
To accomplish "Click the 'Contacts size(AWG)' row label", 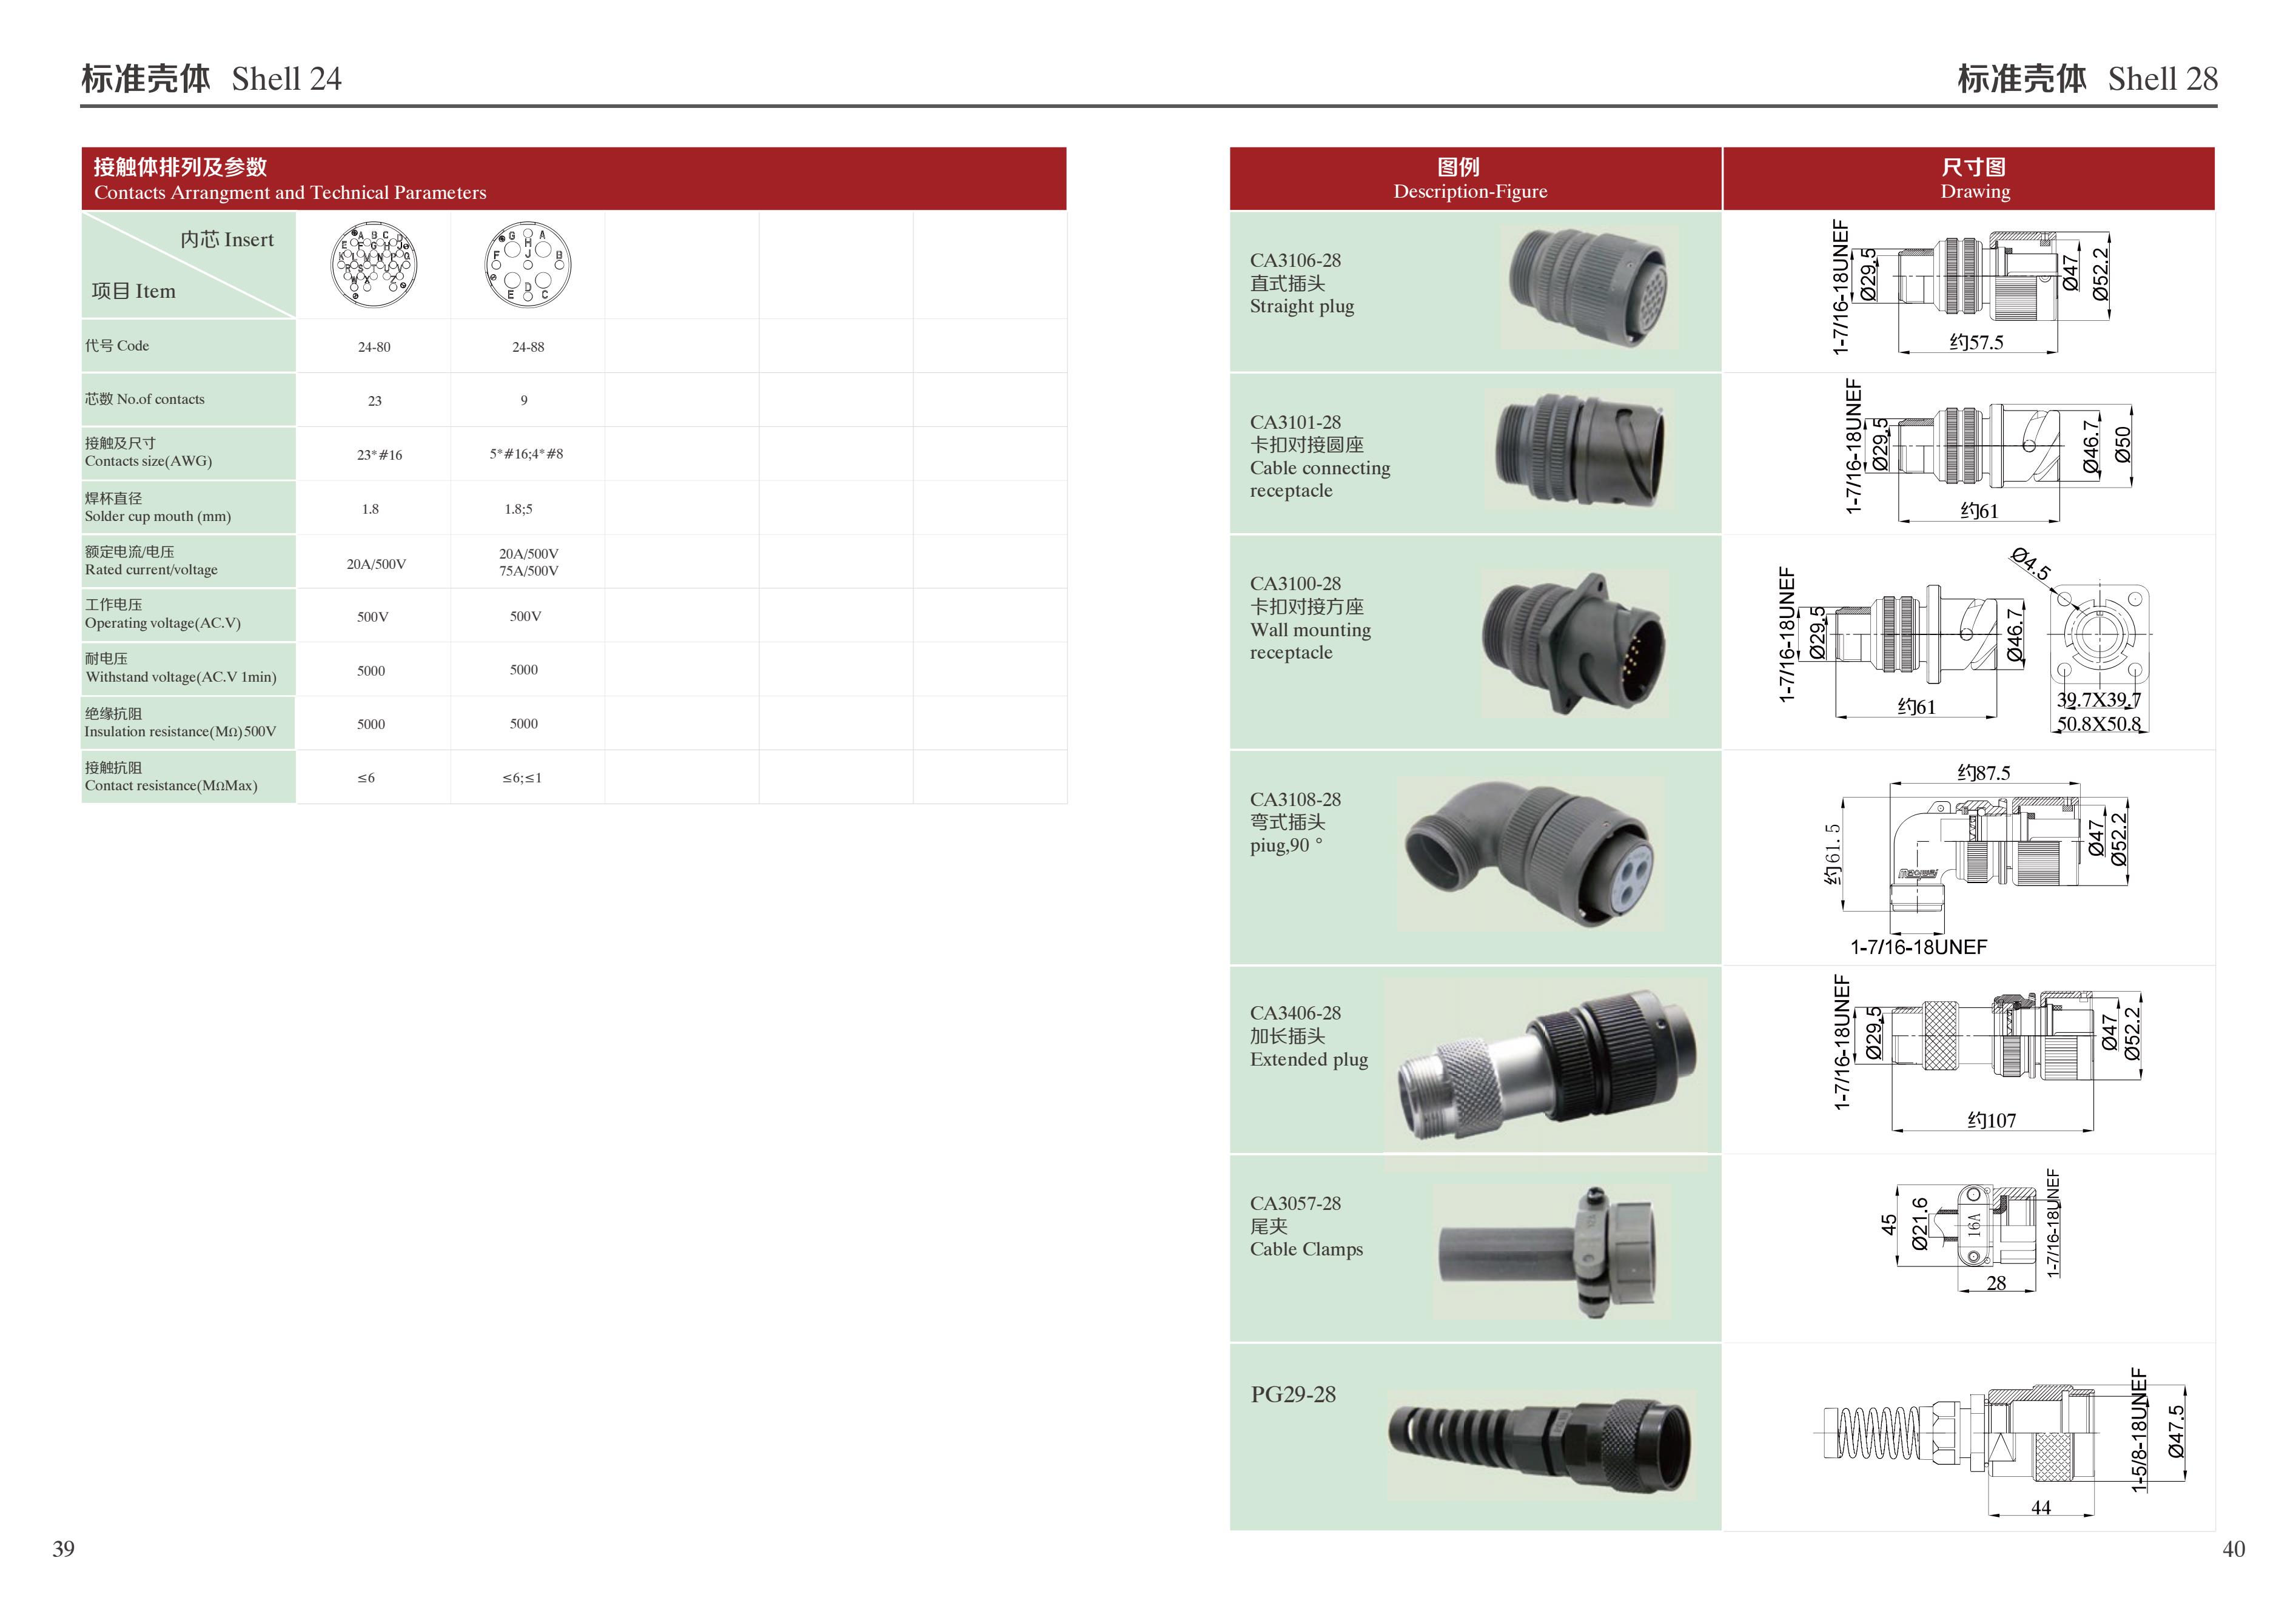I will point(148,461).
